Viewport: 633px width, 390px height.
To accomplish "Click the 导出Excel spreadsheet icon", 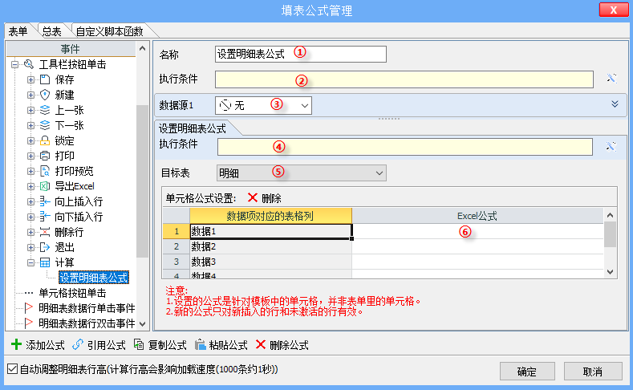I will coord(45,186).
